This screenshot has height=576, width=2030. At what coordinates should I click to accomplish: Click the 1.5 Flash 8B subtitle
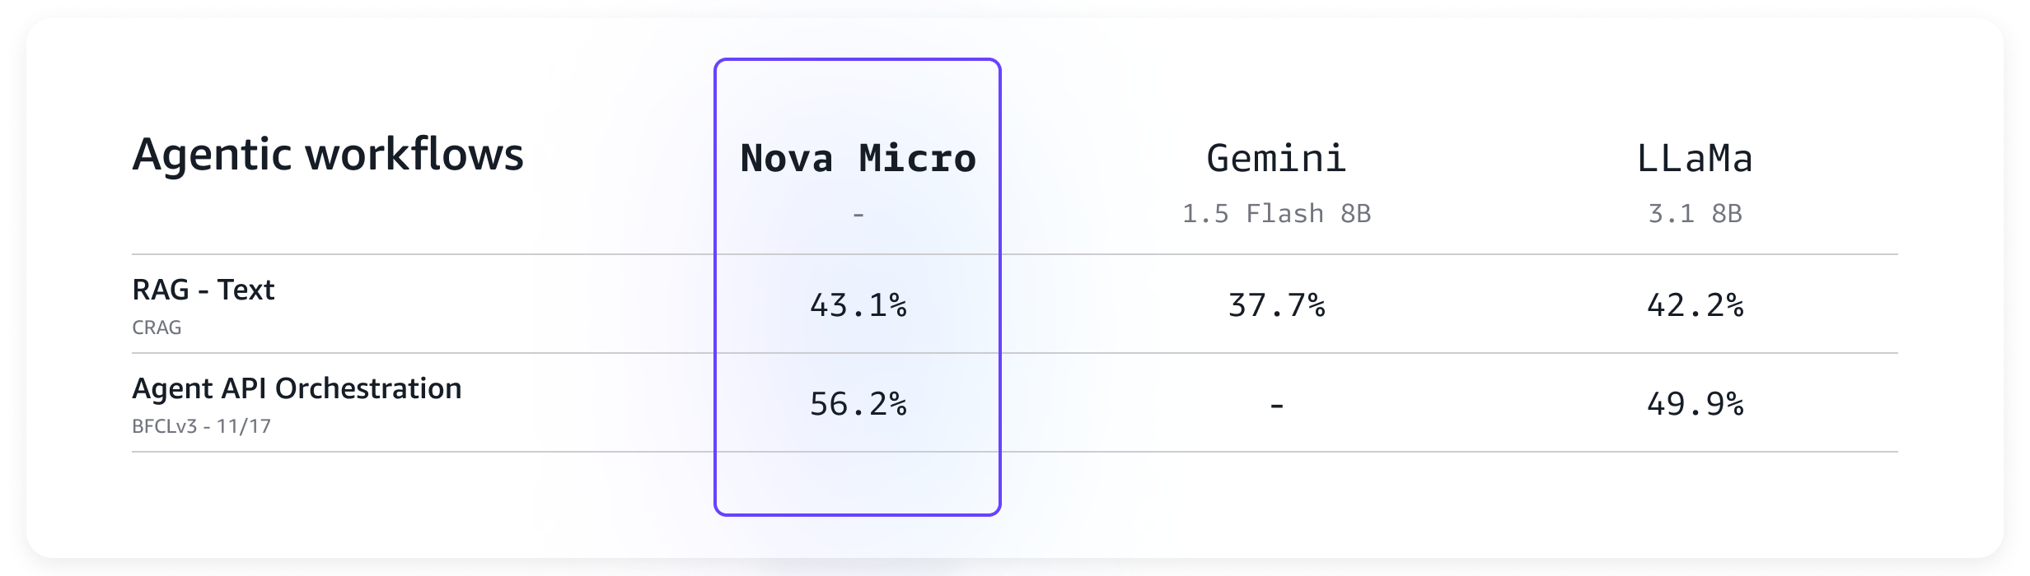click(x=1276, y=214)
